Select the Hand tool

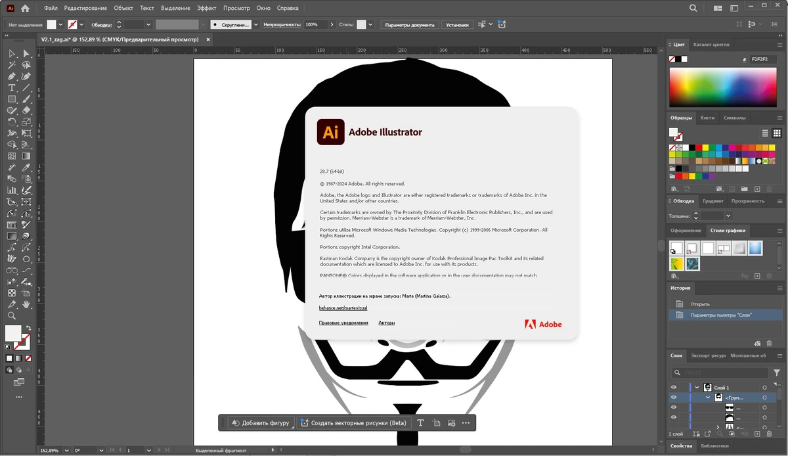[26, 304]
